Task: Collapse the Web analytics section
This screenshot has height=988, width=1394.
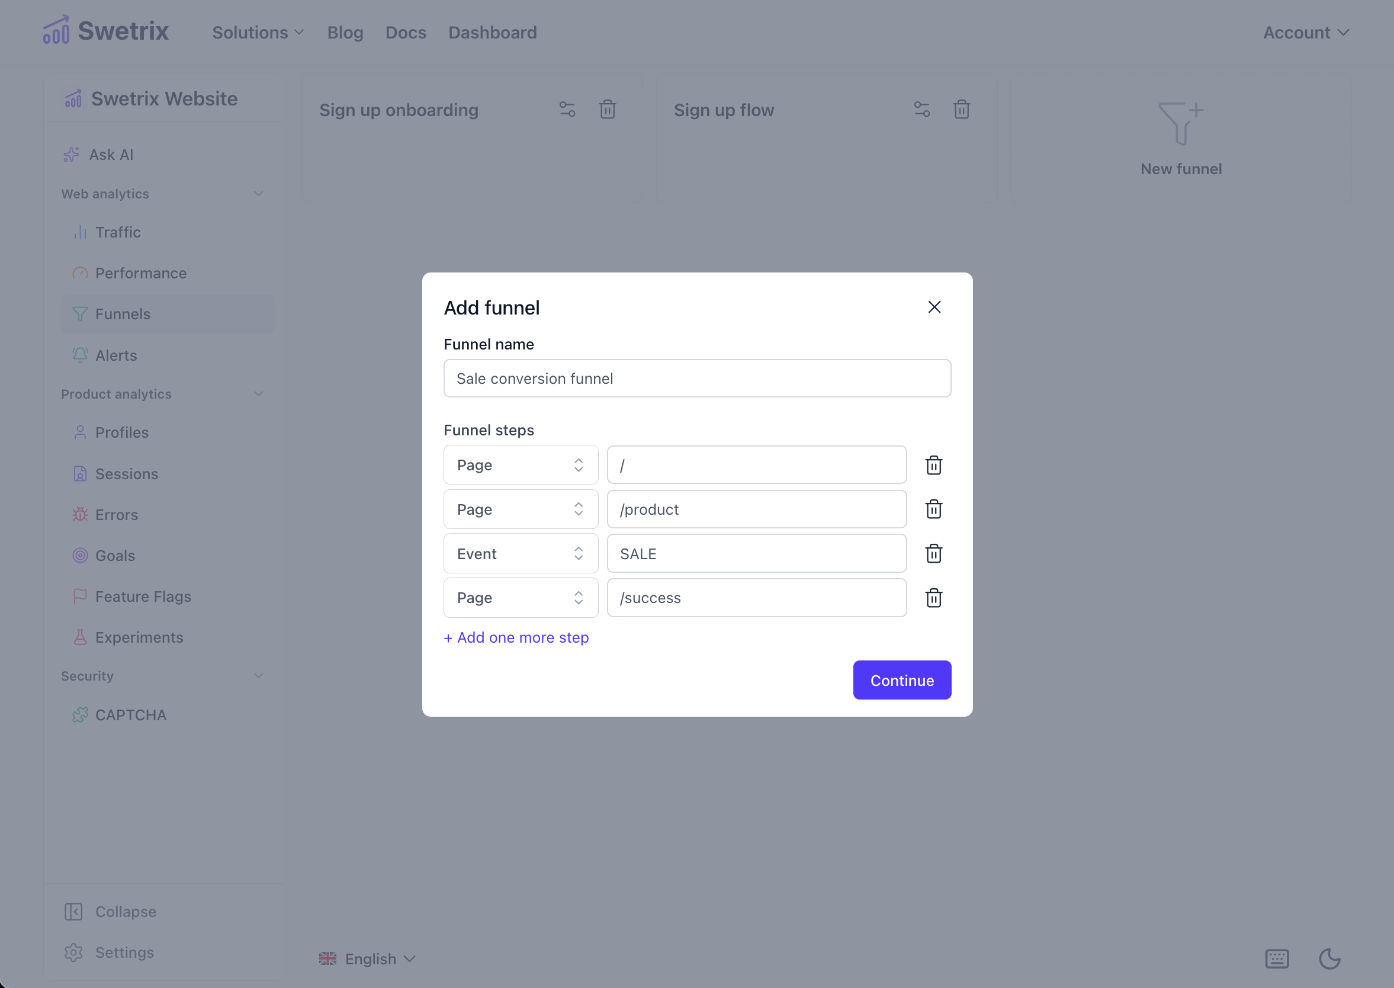Action: pos(258,194)
